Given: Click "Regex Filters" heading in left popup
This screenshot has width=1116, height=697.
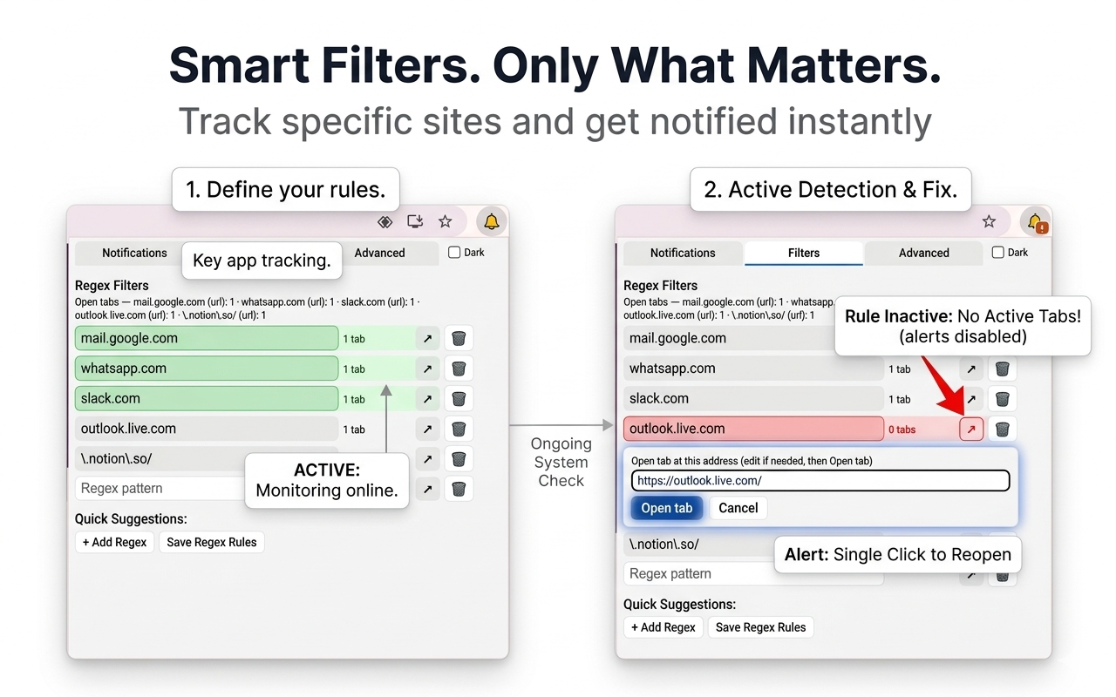Looking at the screenshot, I should [112, 286].
